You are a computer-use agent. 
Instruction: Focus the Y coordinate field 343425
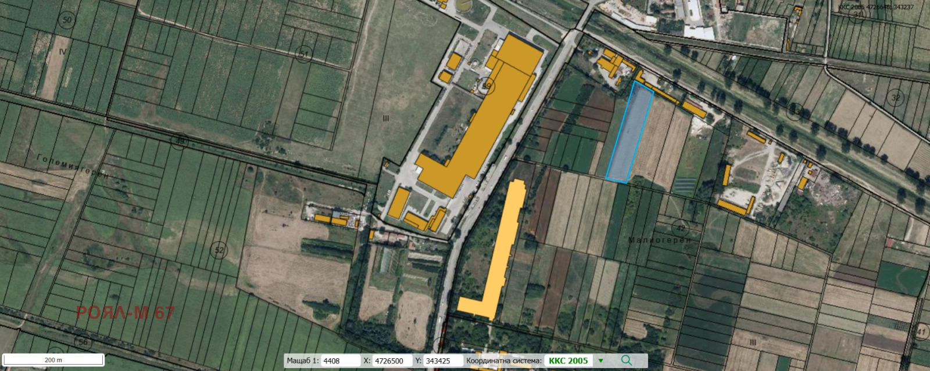[x=442, y=361]
